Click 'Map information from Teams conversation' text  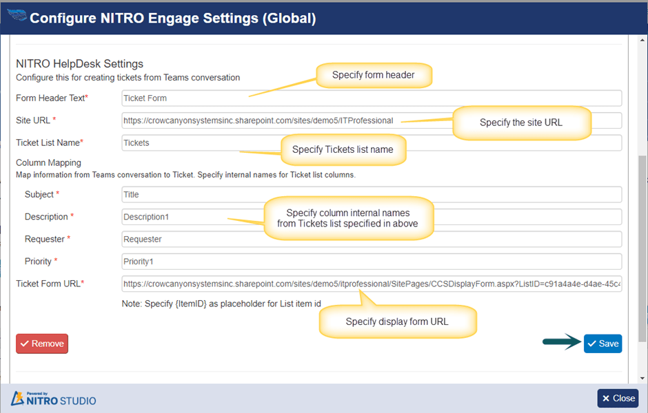click(185, 175)
